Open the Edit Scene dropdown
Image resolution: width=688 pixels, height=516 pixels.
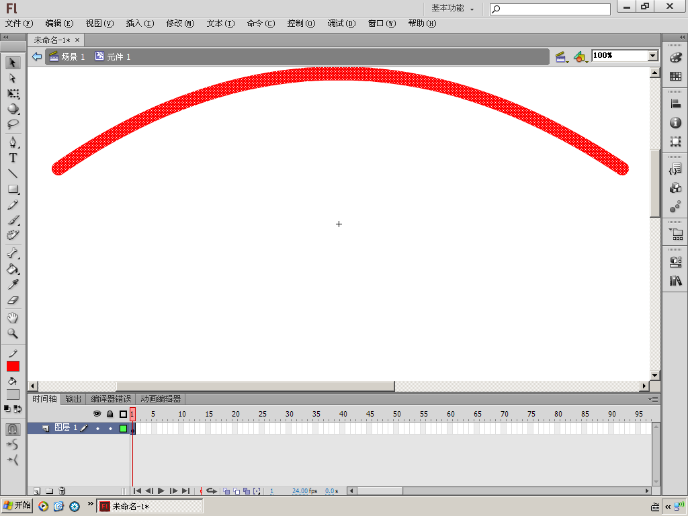click(562, 57)
